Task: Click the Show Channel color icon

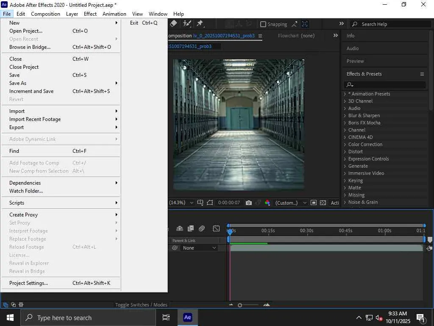Action: 267,203
